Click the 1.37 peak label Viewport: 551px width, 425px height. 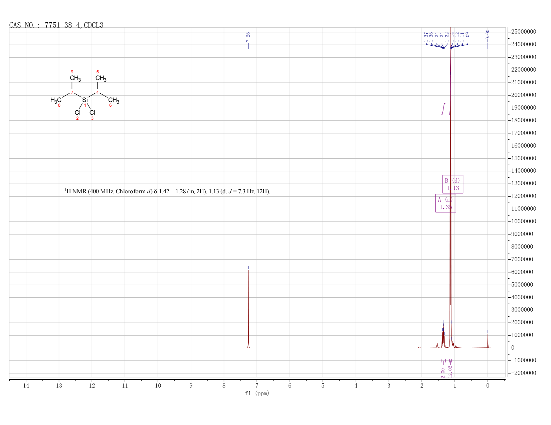426,37
